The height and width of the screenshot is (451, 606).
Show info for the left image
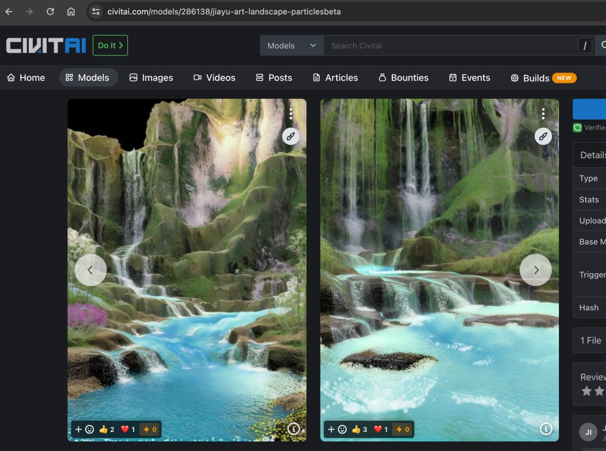293,429
